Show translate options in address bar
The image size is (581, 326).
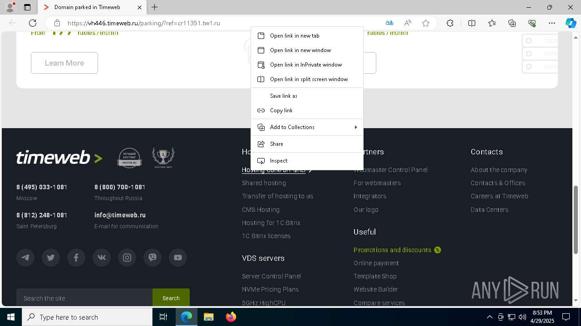coord(389,23)
